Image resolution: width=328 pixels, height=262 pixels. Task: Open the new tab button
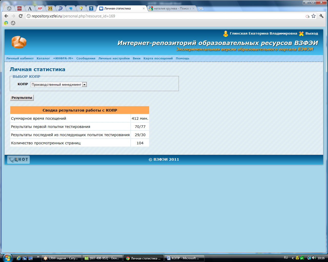[x=201, y=8]
